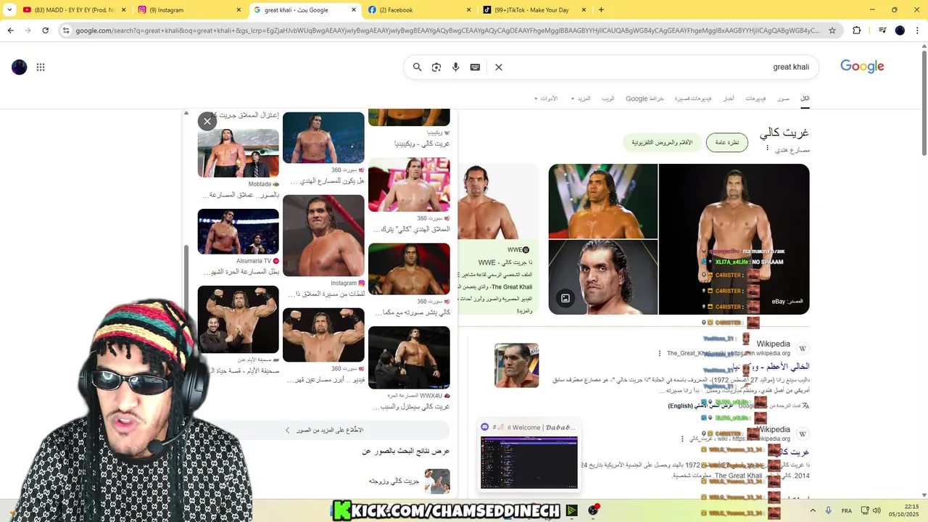Open the Instagram Khali image result
Screen dimensions: 928x522
point(323,236)
